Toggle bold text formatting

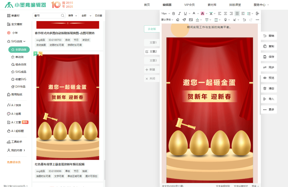174,13
